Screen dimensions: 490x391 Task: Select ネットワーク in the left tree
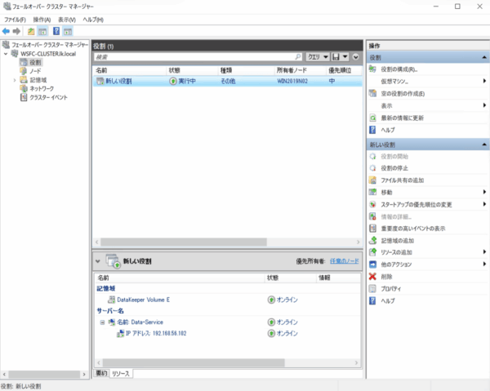pos(42,89)
